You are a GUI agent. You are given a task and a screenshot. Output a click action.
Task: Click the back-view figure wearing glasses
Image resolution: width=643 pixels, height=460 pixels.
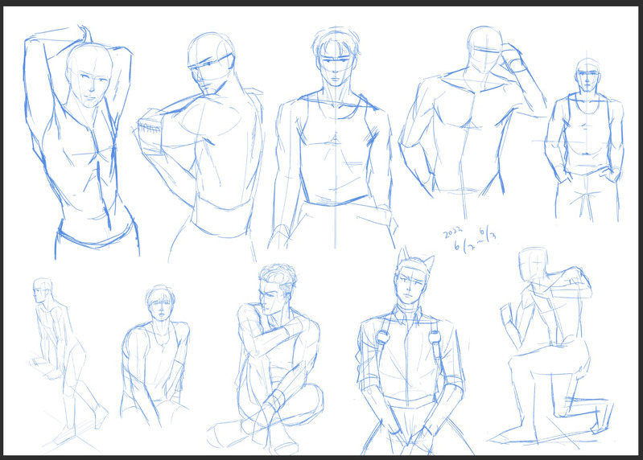point(199,146)
